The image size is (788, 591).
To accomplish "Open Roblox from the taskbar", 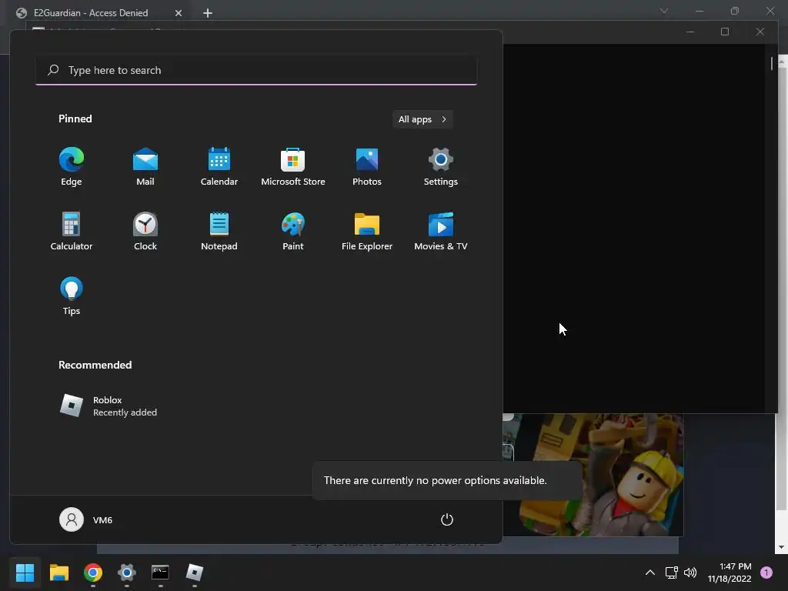I will [195, 573].
